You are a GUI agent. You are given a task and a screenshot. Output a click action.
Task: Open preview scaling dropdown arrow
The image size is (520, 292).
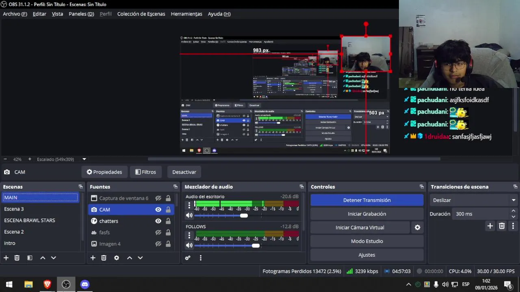(84, 159)
